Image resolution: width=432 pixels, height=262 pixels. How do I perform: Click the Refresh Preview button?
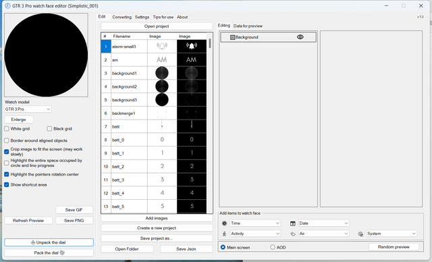pyautogui.click(x=28, y=220)
